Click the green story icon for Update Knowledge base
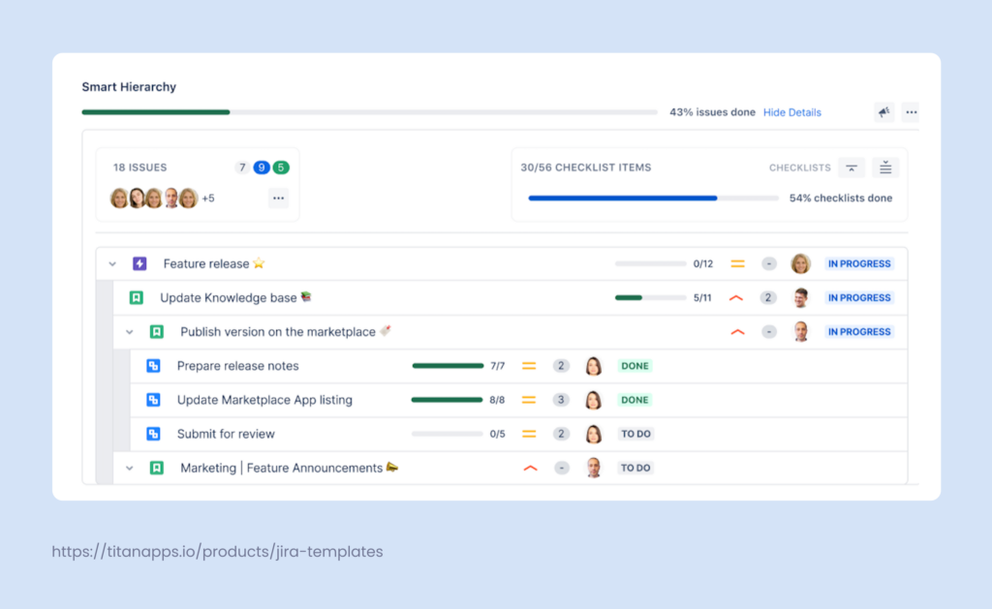 click(x=137, y=298)
